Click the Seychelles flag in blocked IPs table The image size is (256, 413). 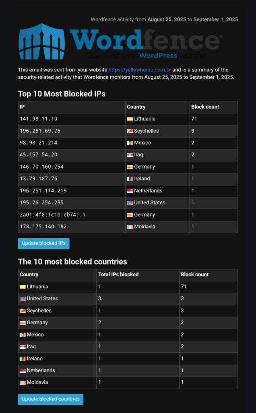coord(130,131)
